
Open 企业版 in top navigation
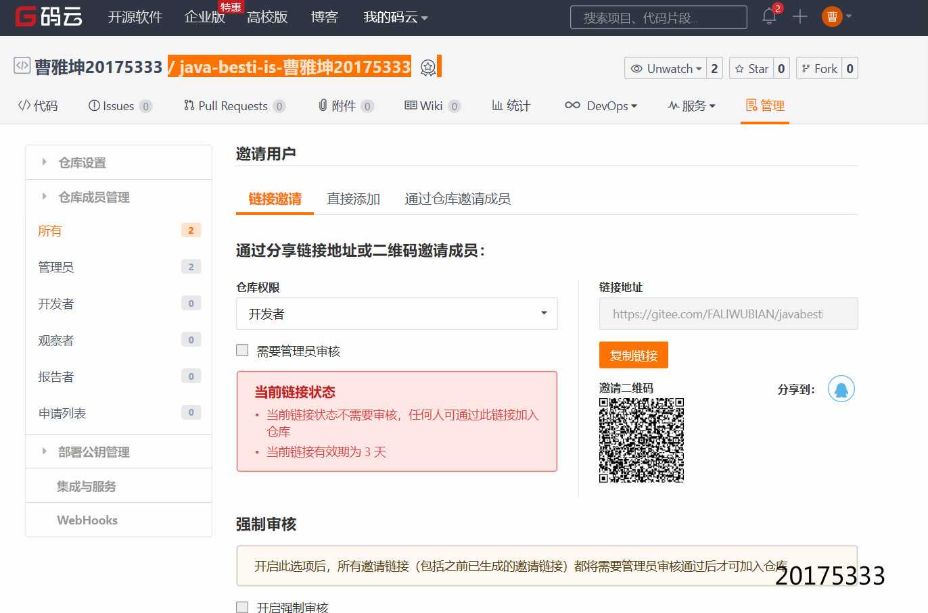[204, 17]
